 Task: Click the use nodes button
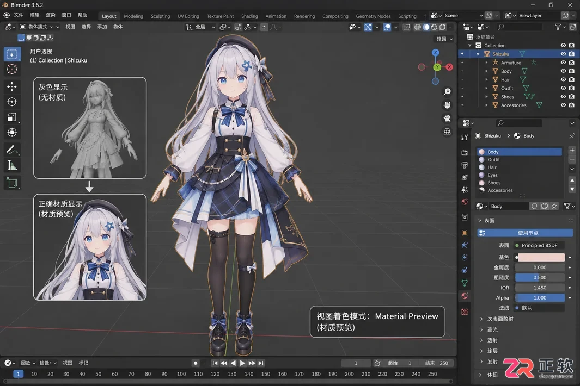click(525, 233)
